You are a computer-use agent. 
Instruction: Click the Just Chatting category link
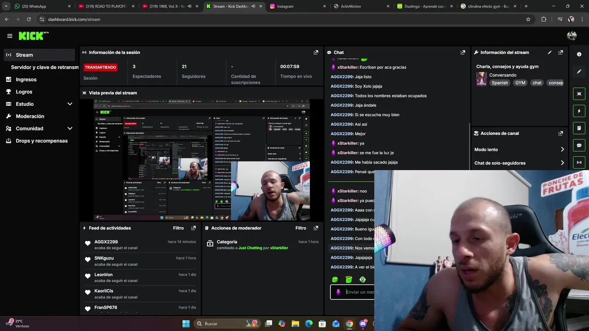click(x=250, y=248)
